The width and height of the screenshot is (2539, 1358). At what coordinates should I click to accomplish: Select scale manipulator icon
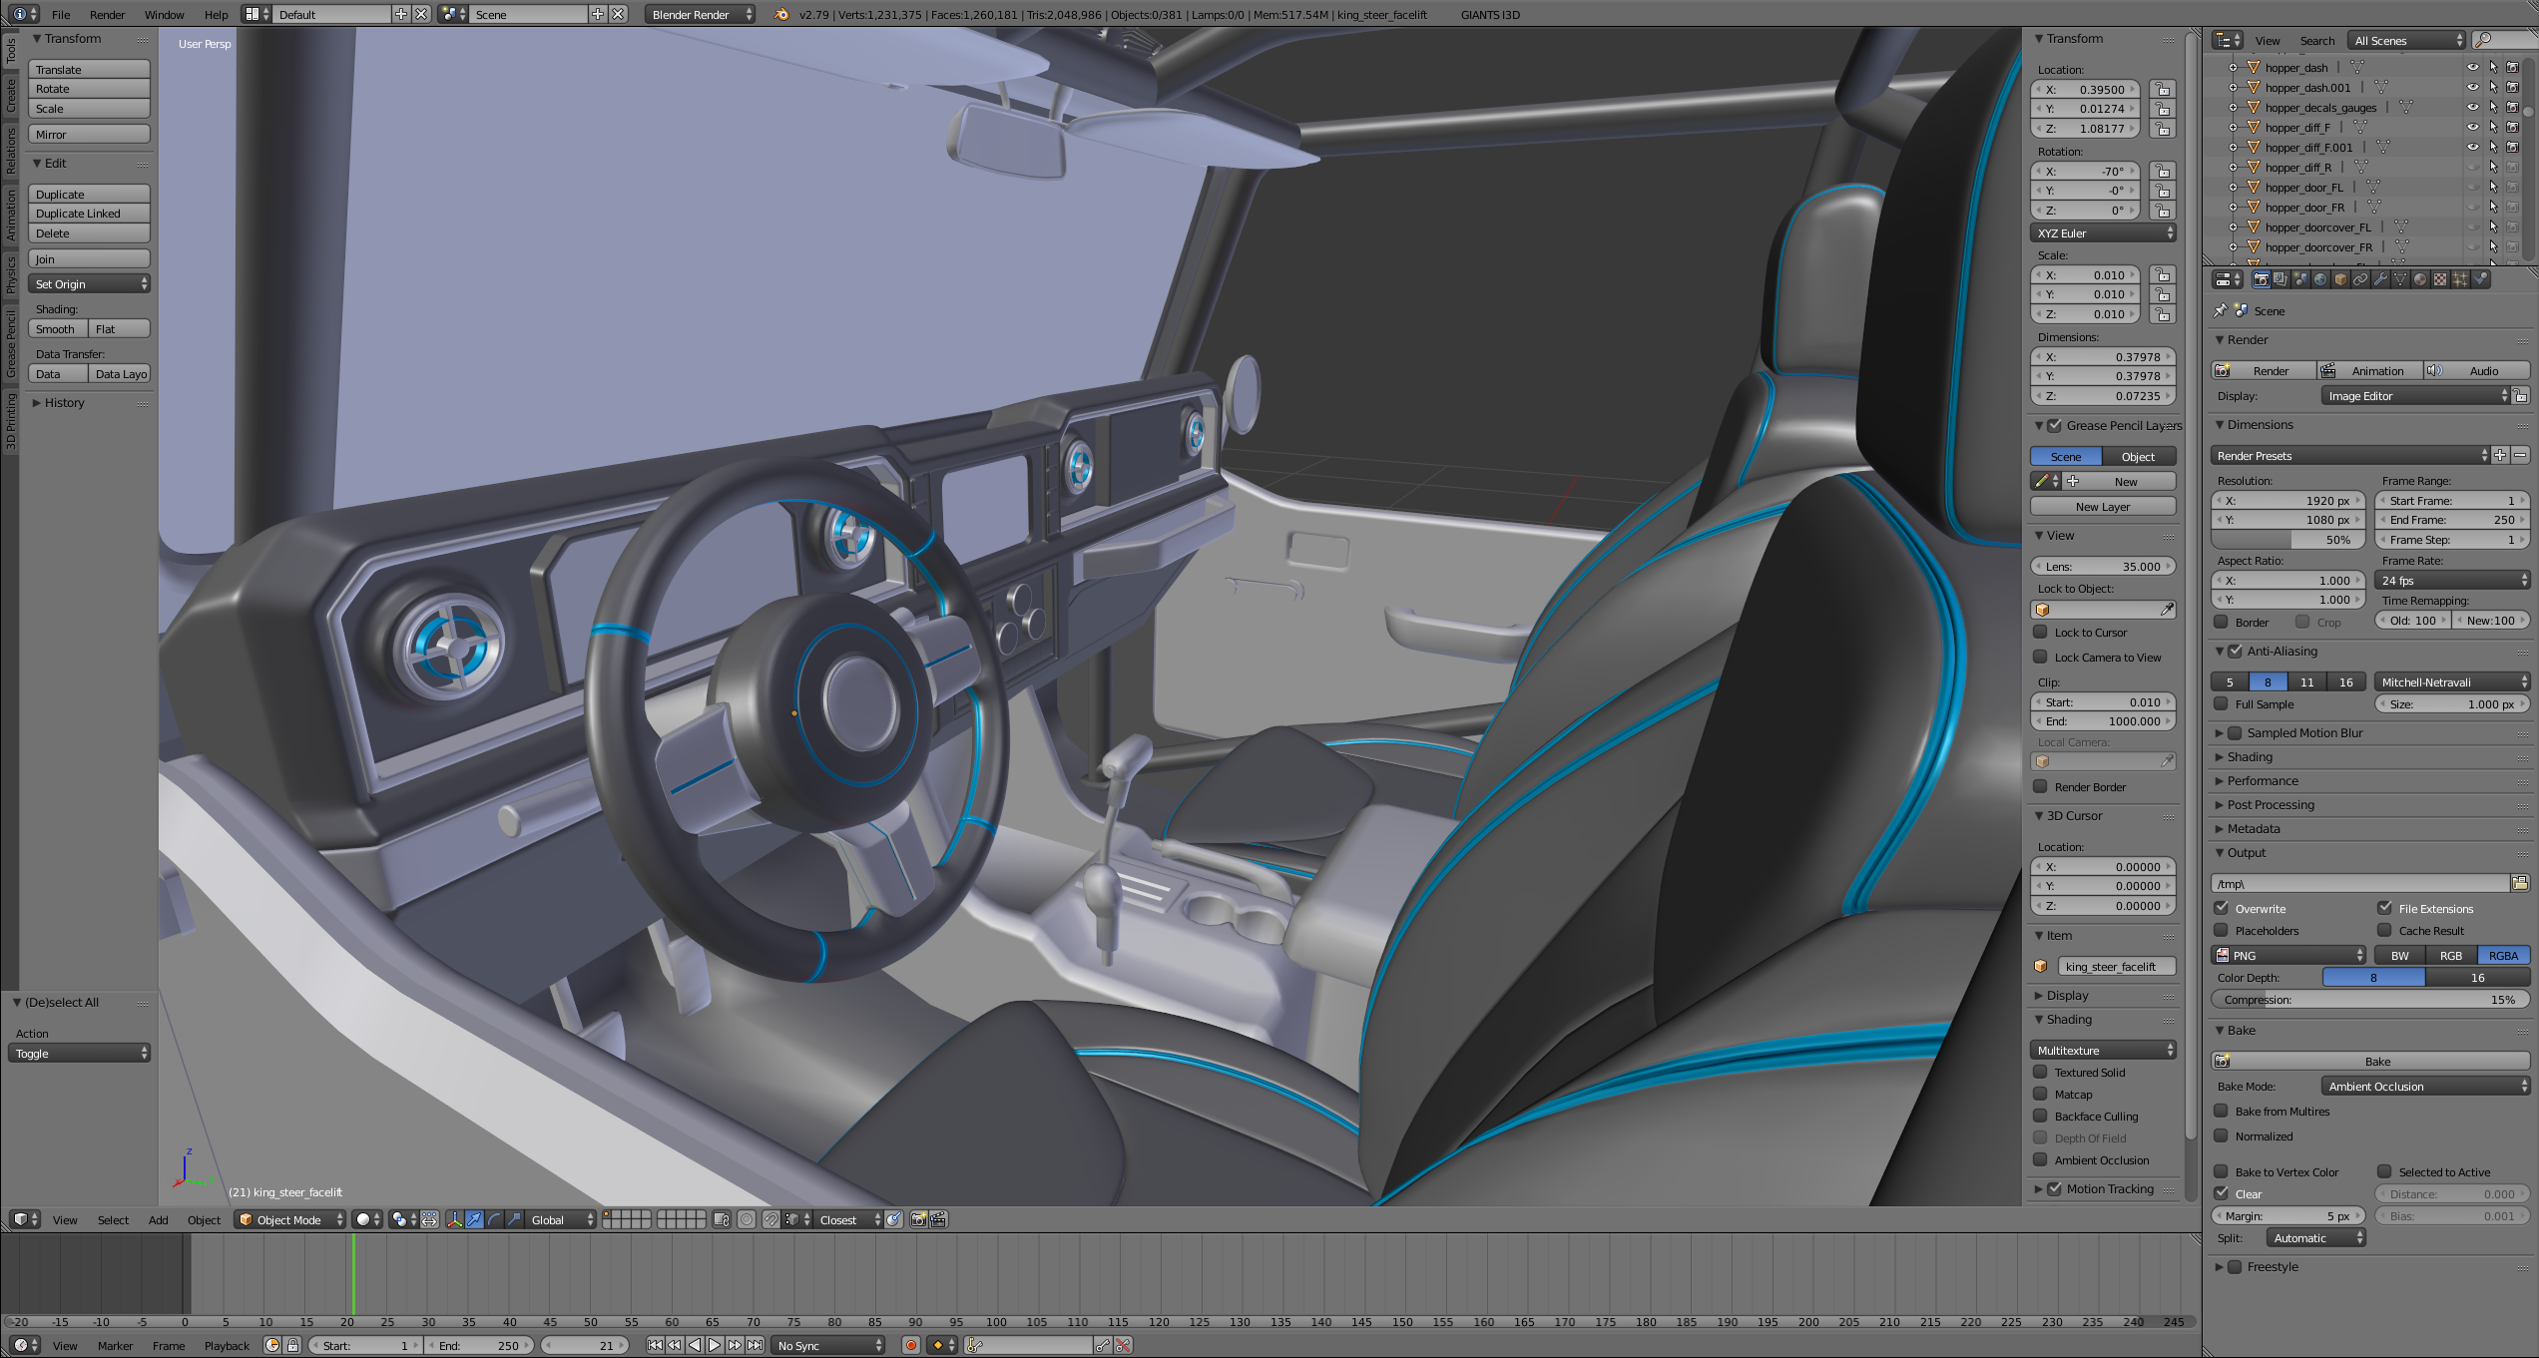tap(513, 1219)
